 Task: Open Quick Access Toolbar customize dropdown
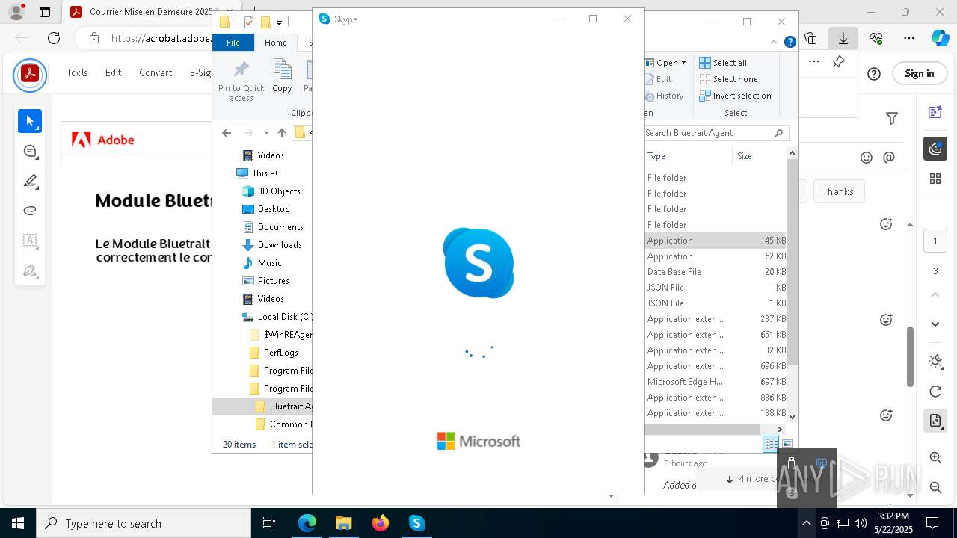[279, 22]
